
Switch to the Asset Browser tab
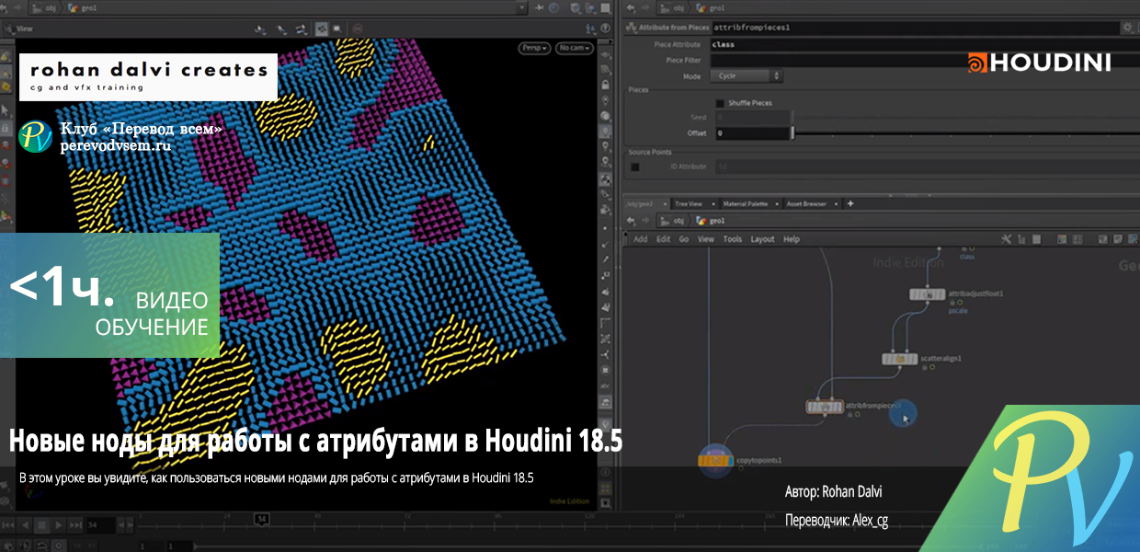(x=806, y=203)
